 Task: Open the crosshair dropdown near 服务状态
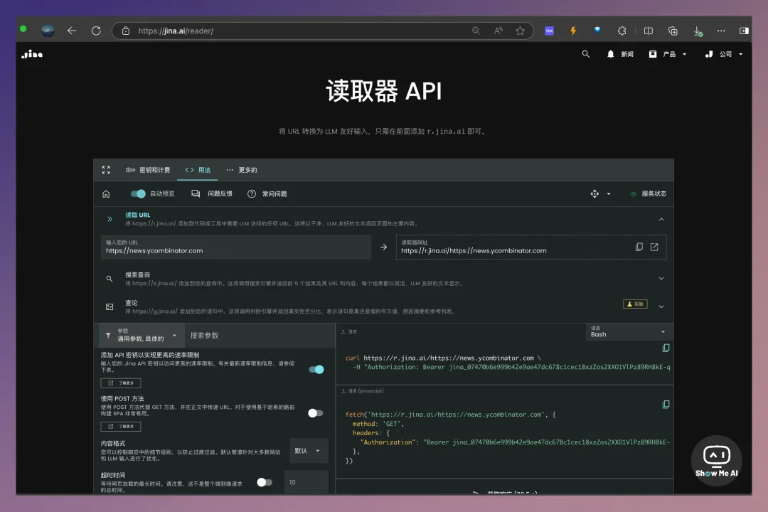click(600, 194)
